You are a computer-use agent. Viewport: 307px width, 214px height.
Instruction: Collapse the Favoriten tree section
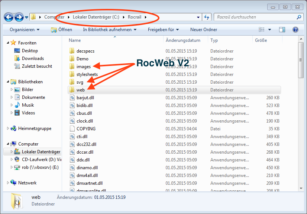pyautogui.click(x=8, y=43)
